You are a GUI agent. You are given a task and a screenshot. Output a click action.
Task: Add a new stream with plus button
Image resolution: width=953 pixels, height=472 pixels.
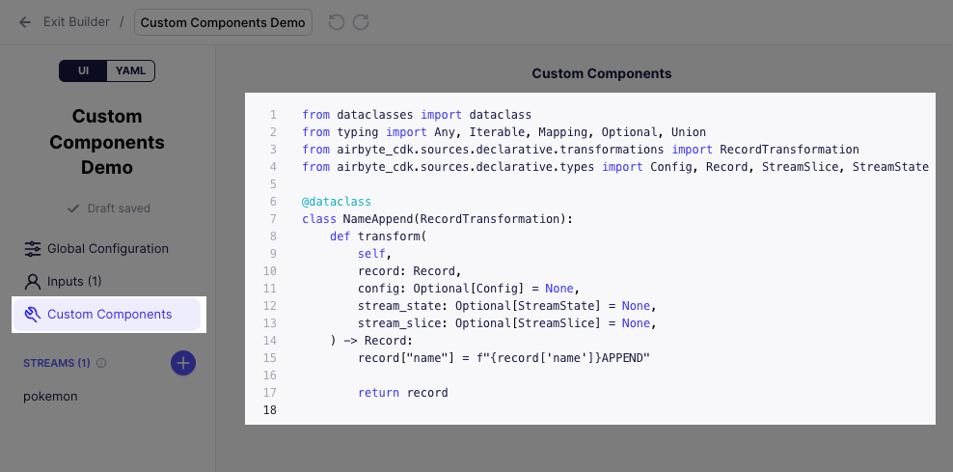tap(183, 363)
